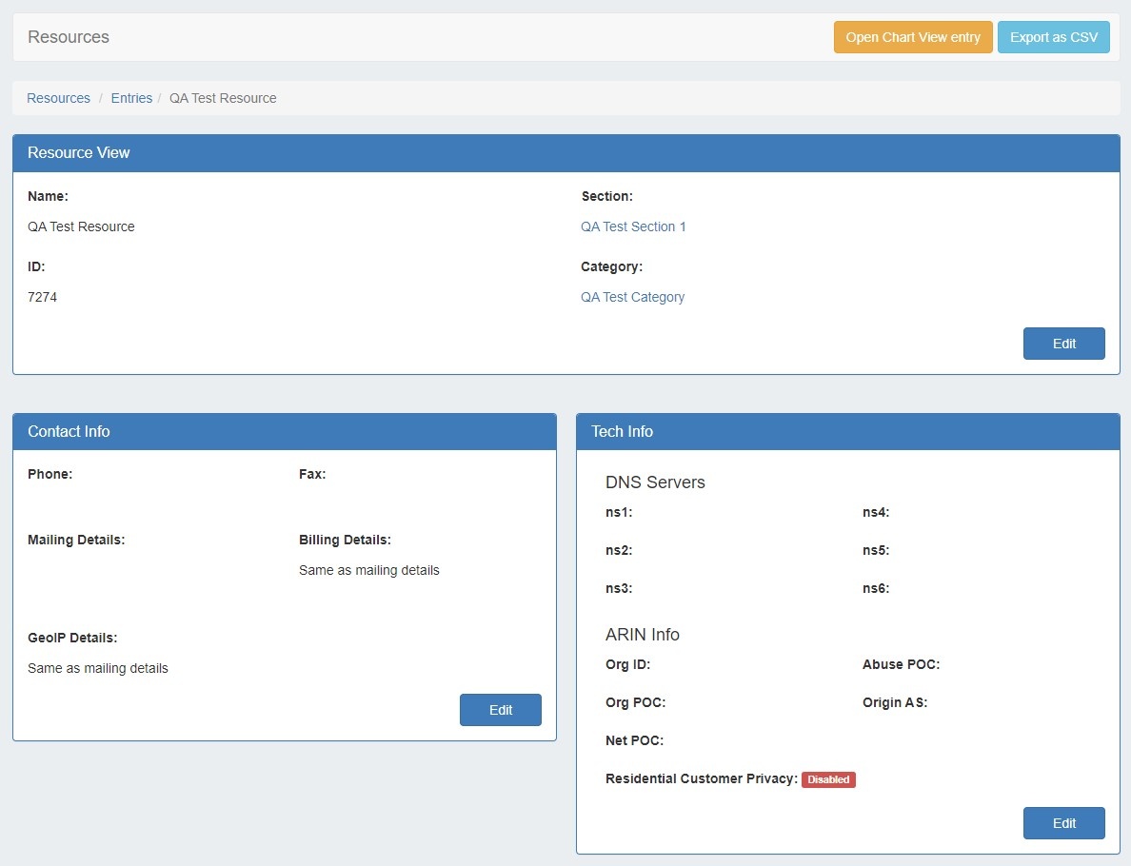Edit the Resource View panel
Image resolution: width=1131 pixels, height=866 pixels.
[1063, 344]
